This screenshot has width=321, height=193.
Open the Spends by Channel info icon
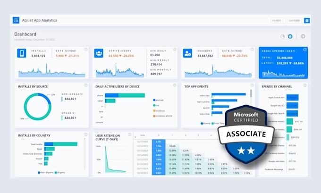[x=305, y=85]
